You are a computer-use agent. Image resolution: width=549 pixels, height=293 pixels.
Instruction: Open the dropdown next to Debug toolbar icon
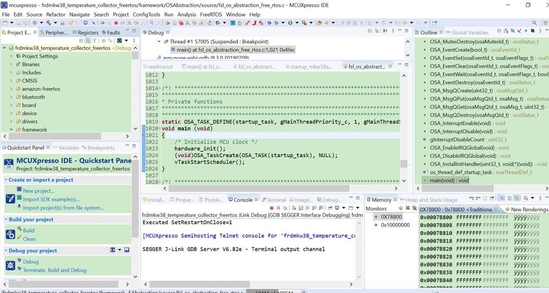click(x=283, y=23)
